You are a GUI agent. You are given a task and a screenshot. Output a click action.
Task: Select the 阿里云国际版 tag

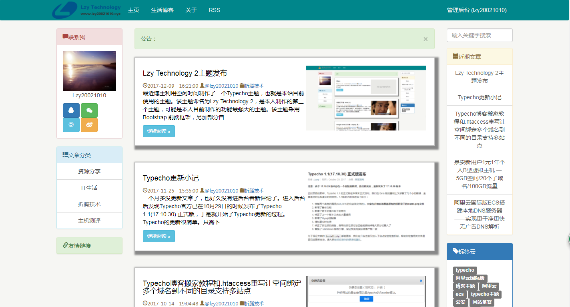coord(470,278)
